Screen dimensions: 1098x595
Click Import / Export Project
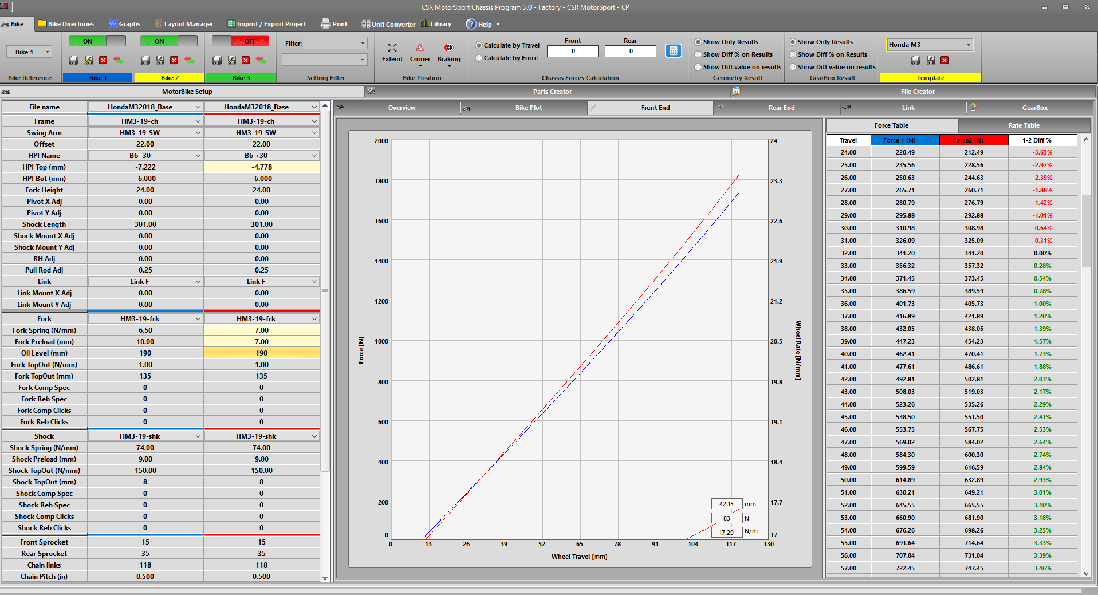267,24
